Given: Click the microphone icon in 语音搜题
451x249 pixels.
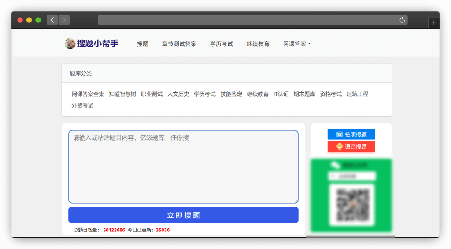Looking at the screenshot, I should click(340, 147).
